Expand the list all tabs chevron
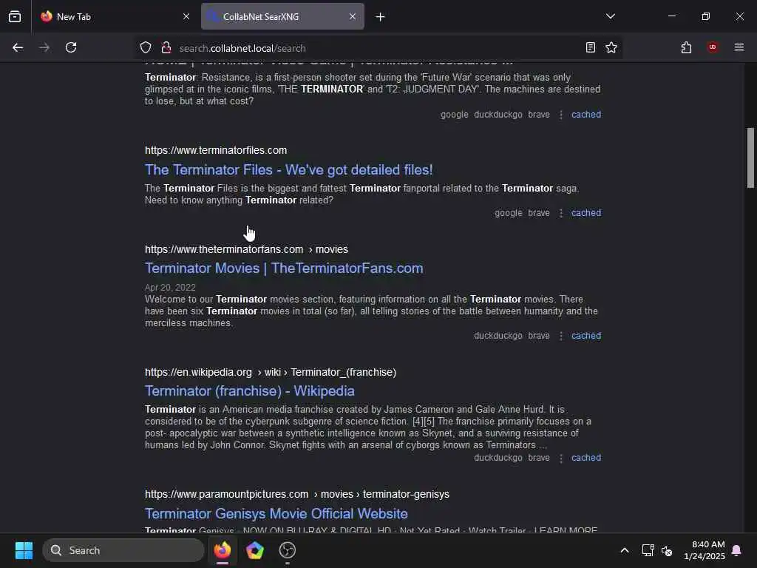Image resolution: width=757 pixels, height=568 pixels. pyautogui.click(x=610, y=16)
